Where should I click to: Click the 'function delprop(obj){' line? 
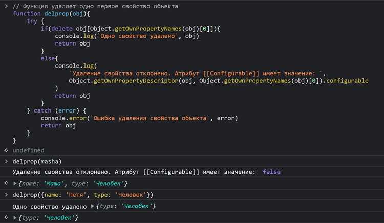[x=51, y=14]
